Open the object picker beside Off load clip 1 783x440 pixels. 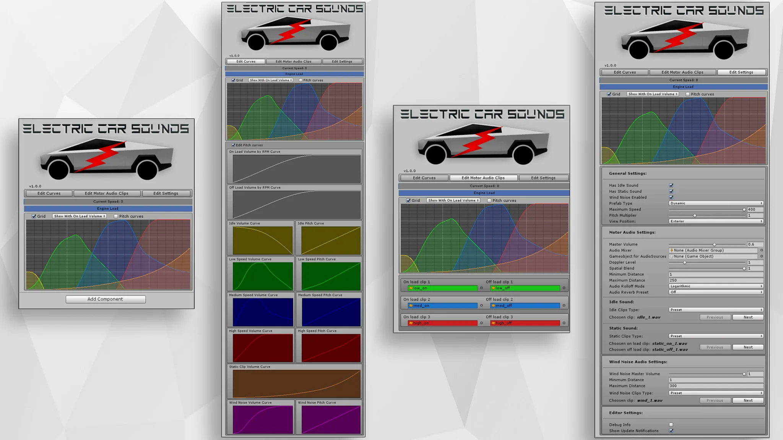click(x=564, y=288)
